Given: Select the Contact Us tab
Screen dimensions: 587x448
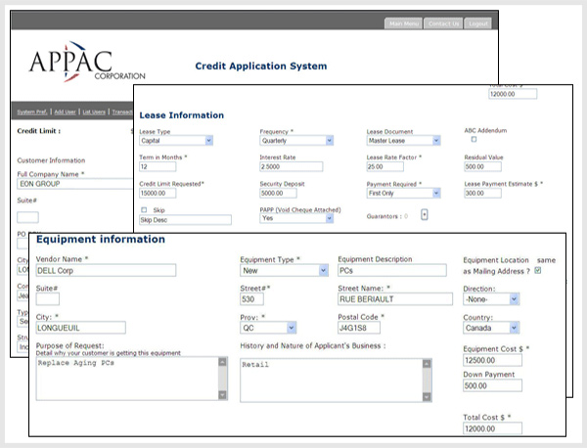Looking at the screenshot, I should click(443, 23).
